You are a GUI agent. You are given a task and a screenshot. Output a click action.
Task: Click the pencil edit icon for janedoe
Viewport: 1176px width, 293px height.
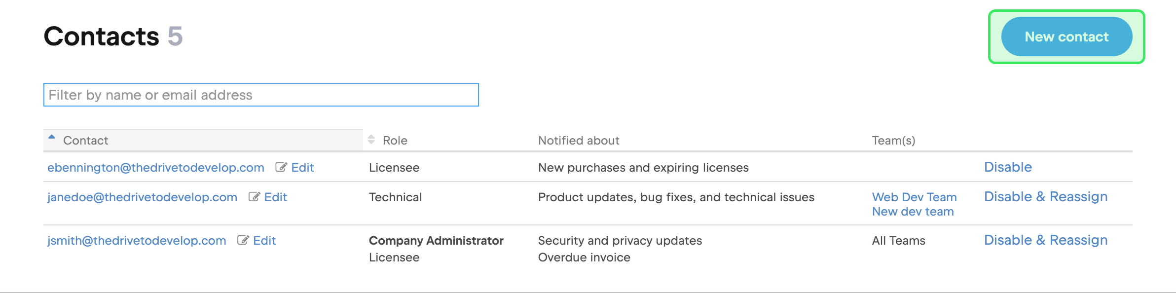coord(254,197)
